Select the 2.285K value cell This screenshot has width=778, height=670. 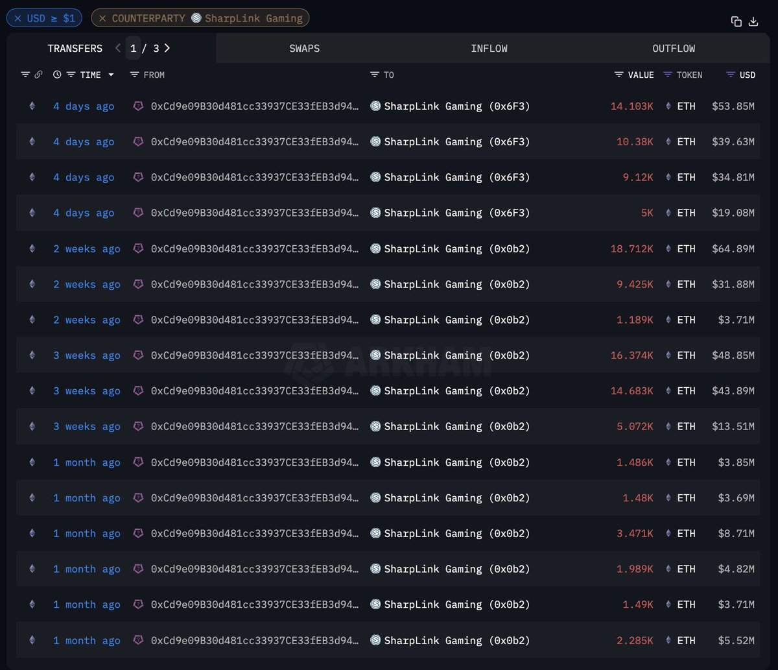(x=635, y=641)
